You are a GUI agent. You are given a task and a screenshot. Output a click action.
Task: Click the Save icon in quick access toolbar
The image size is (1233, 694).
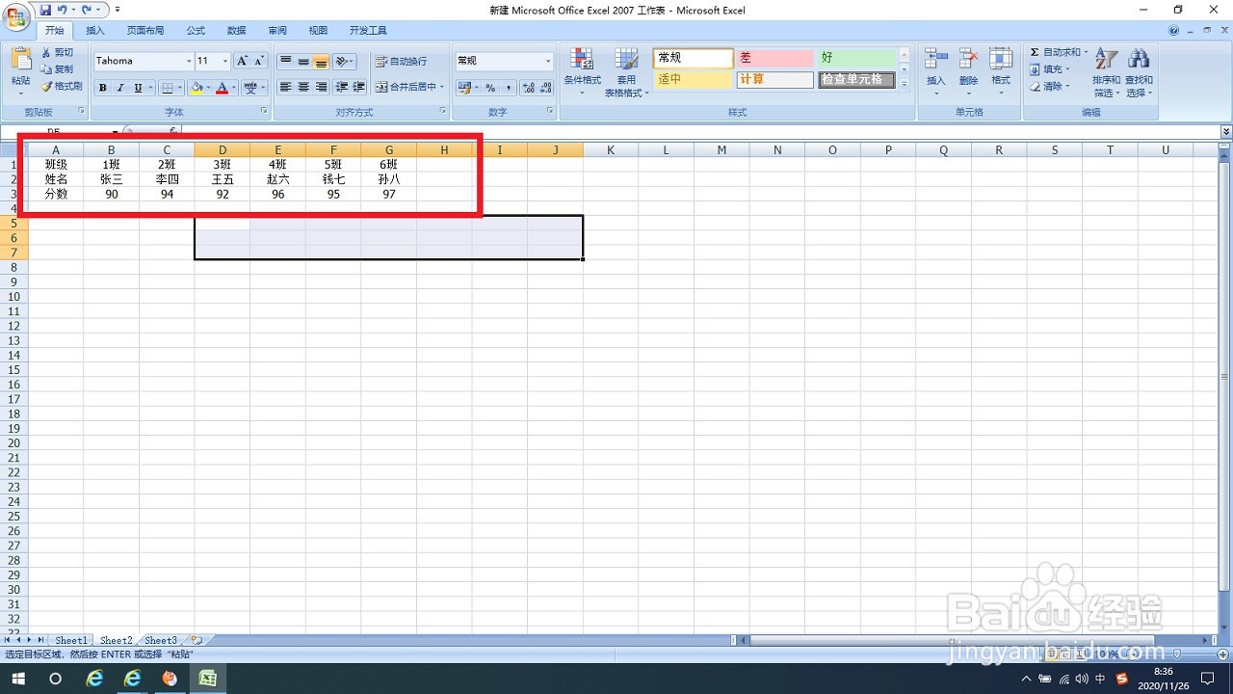click(x=44, y=10)
